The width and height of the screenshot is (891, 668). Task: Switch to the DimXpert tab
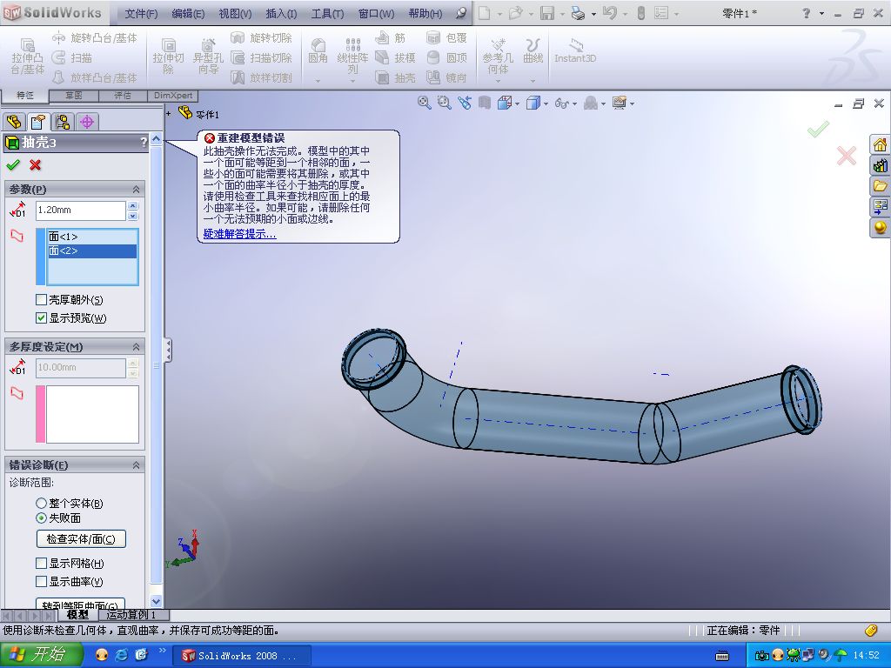173,96
